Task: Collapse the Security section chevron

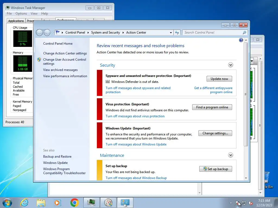Action: [x=230, y=65]
